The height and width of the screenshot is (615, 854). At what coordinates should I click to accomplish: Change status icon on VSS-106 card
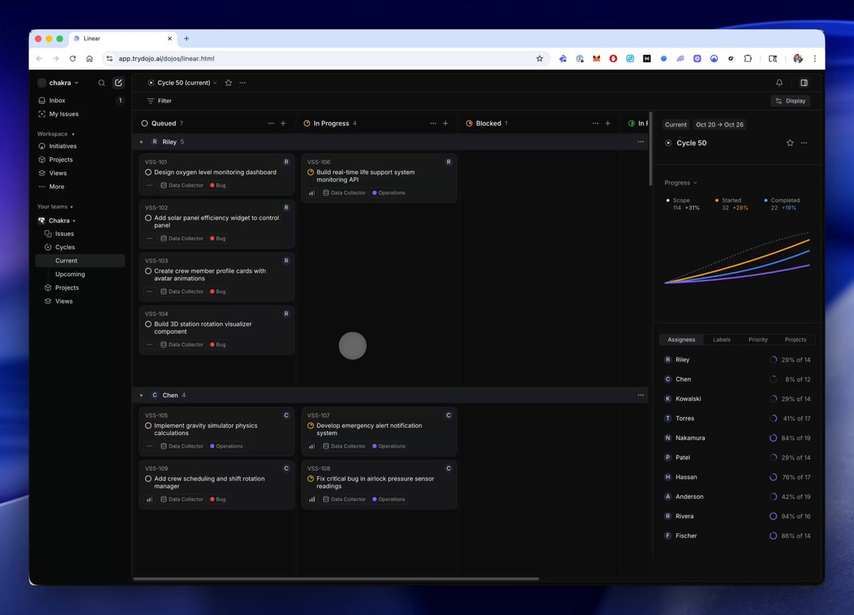tap(310, 172)
